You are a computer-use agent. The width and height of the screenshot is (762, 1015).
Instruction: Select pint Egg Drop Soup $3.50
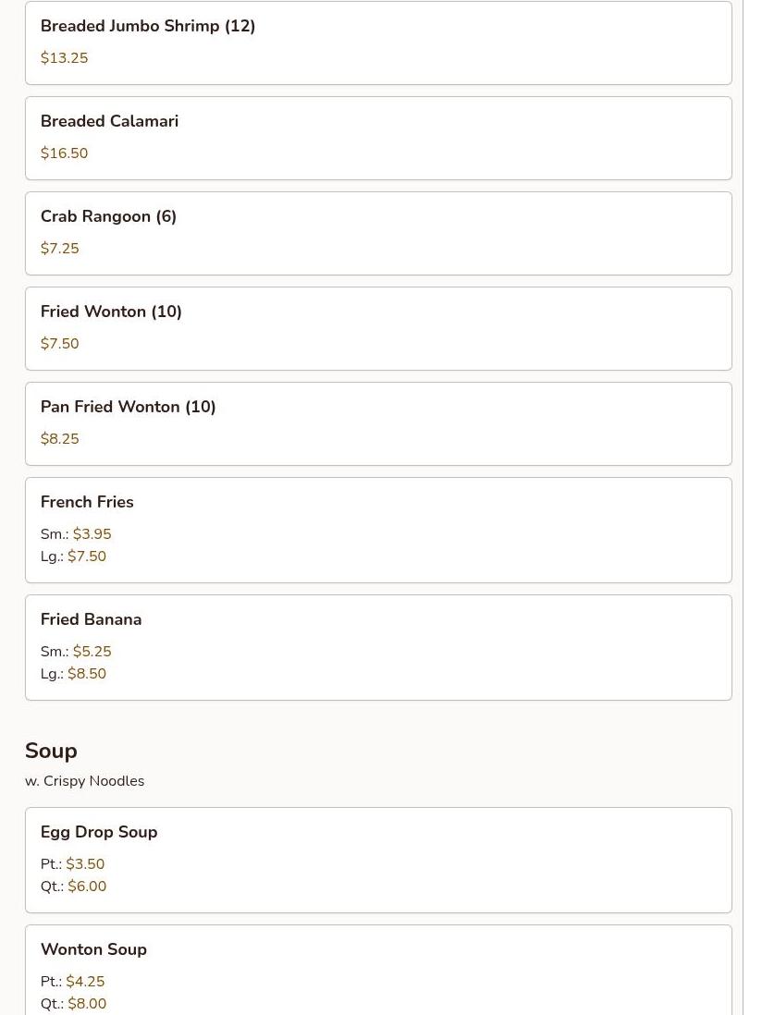(85, 864)
